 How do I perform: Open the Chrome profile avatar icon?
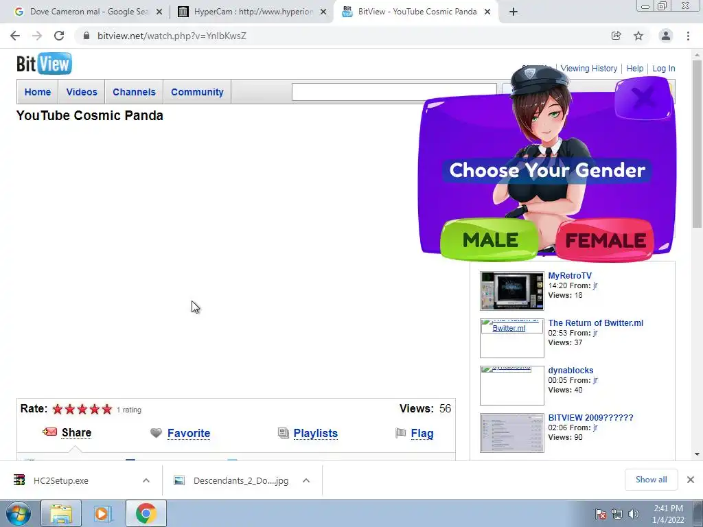pos(666,36)
